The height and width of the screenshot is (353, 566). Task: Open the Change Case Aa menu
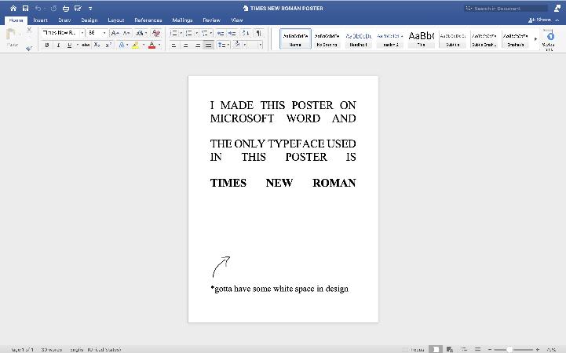pyautogui.click(x=141, y=33)
